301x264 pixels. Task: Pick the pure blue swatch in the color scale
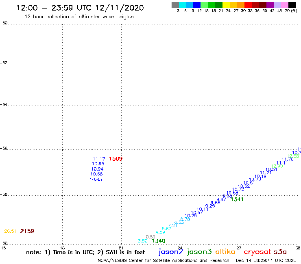[x=197, y=5]
